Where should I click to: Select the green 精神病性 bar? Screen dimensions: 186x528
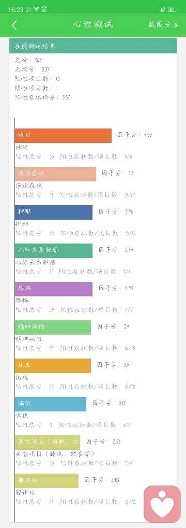(53, 327)
